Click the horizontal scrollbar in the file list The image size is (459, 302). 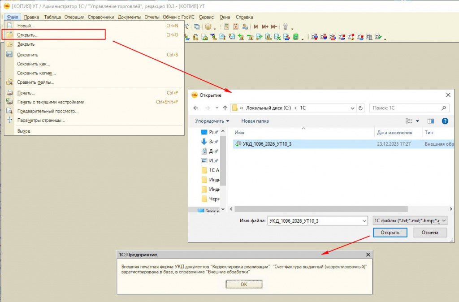[321, 209]
